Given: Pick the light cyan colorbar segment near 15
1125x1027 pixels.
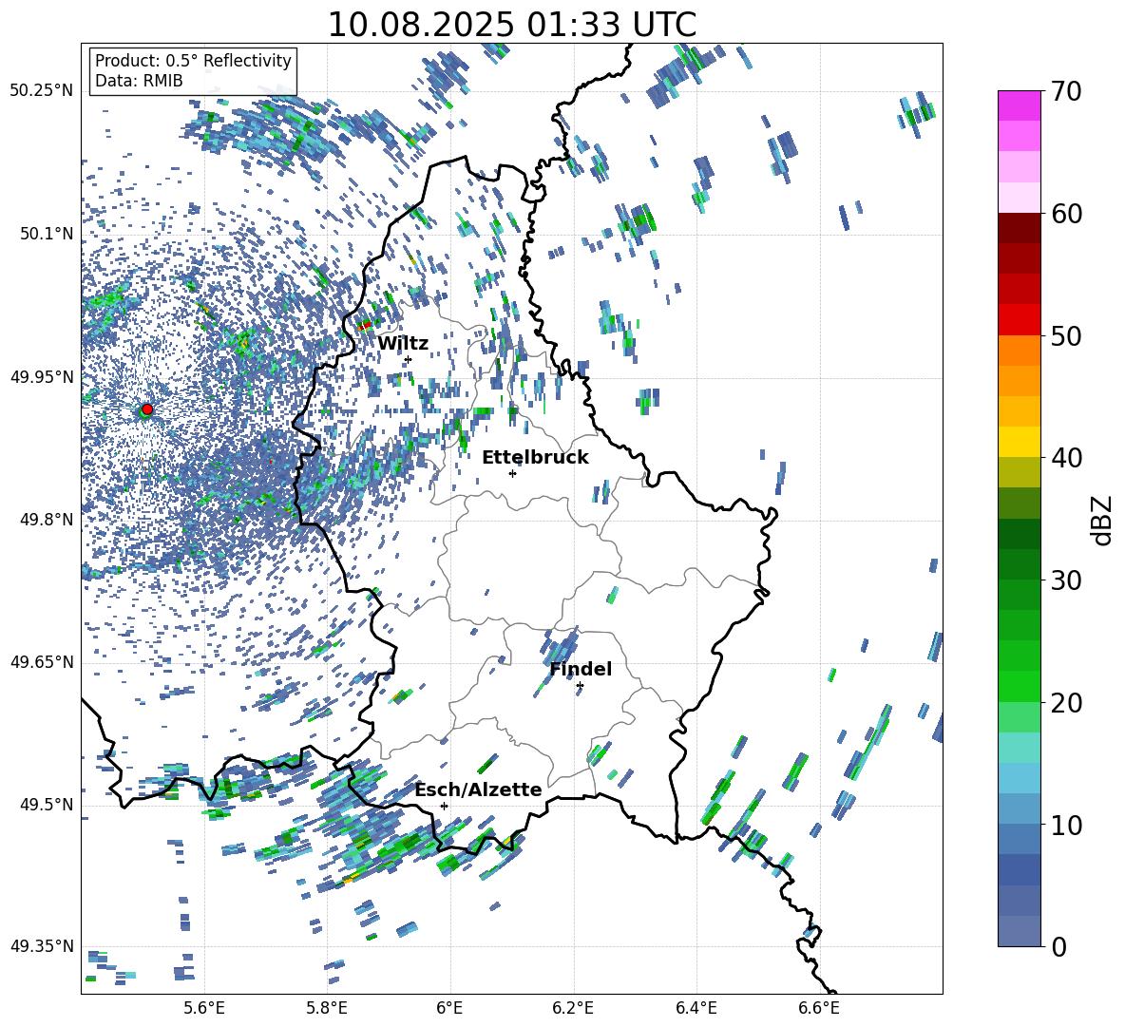Looking at the screenshot, I should coord(1019,748).
